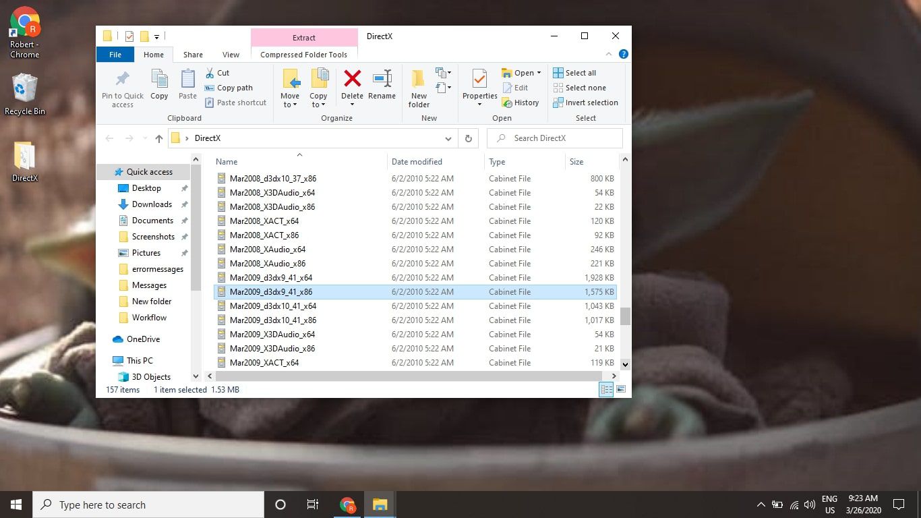The height and width of the screenshot is (518, 921).
Task: Open the File menu tab
Action: (x=115, y=55)
